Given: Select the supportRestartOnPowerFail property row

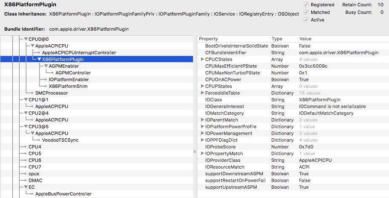Looking at the screenshot, I should coord(293,180).
